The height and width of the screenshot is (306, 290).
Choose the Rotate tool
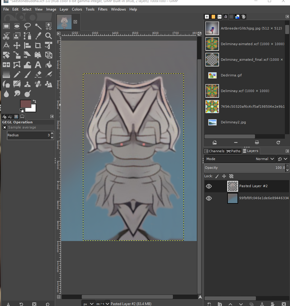pyautogui.click(x=6, y=55)
